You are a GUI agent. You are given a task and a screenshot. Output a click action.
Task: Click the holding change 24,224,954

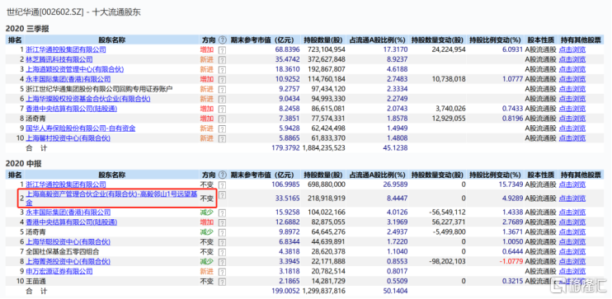pyautogui.click(x=449, y=49)
